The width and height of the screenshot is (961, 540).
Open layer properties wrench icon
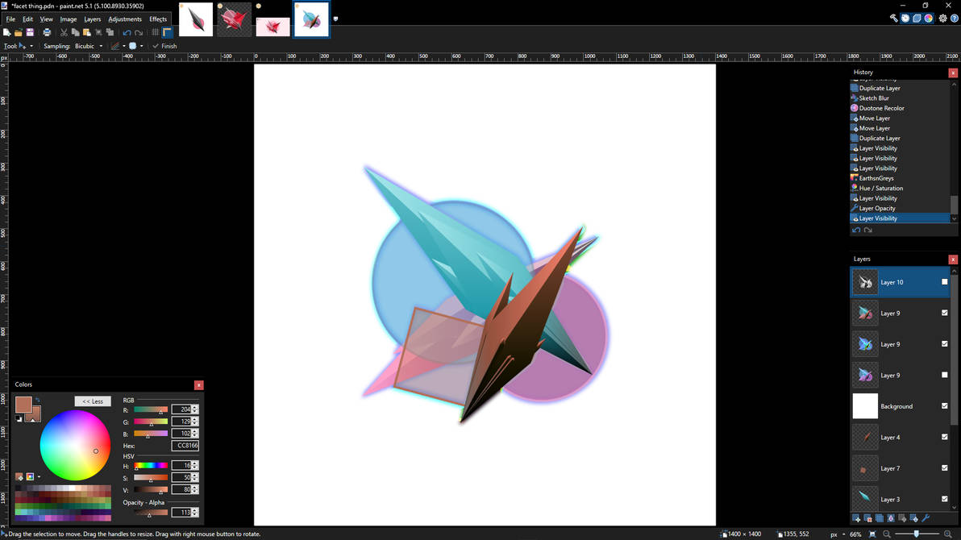pos(926,518)
